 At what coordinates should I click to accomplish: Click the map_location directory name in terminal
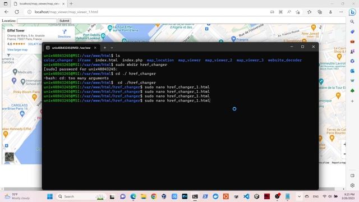point(160,60)
